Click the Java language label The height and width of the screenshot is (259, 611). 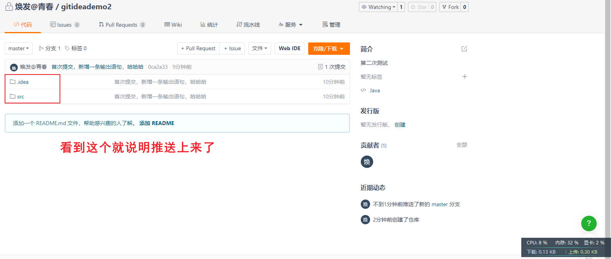click(375, 90)
